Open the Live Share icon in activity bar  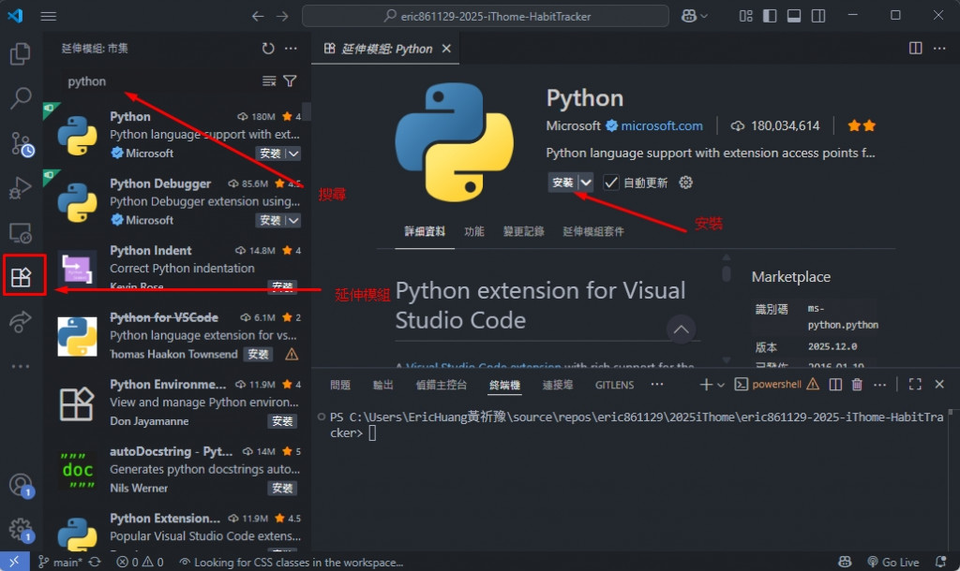[x=21, y=322]
